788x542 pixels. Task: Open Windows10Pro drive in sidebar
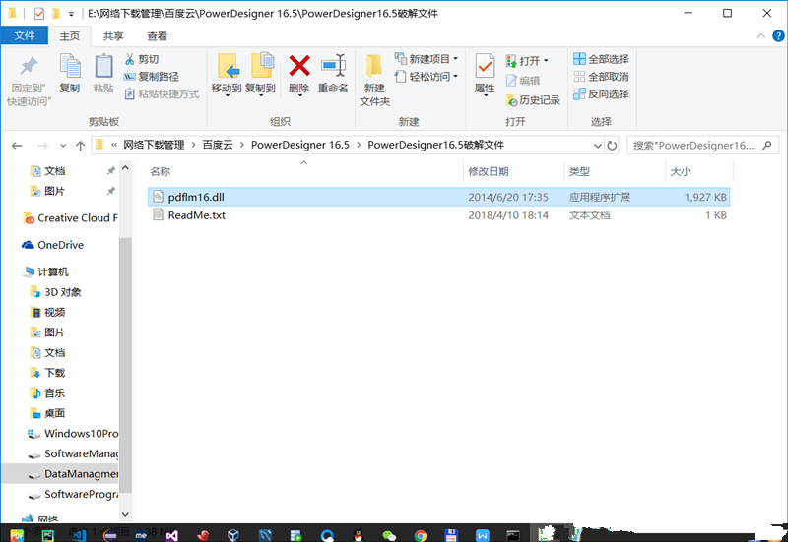pyautogui.click(x=73, y=434)
